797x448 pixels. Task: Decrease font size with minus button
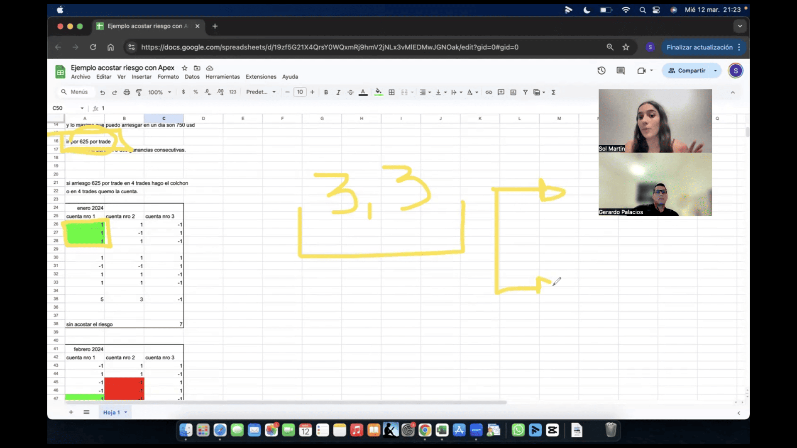(287, 92)
